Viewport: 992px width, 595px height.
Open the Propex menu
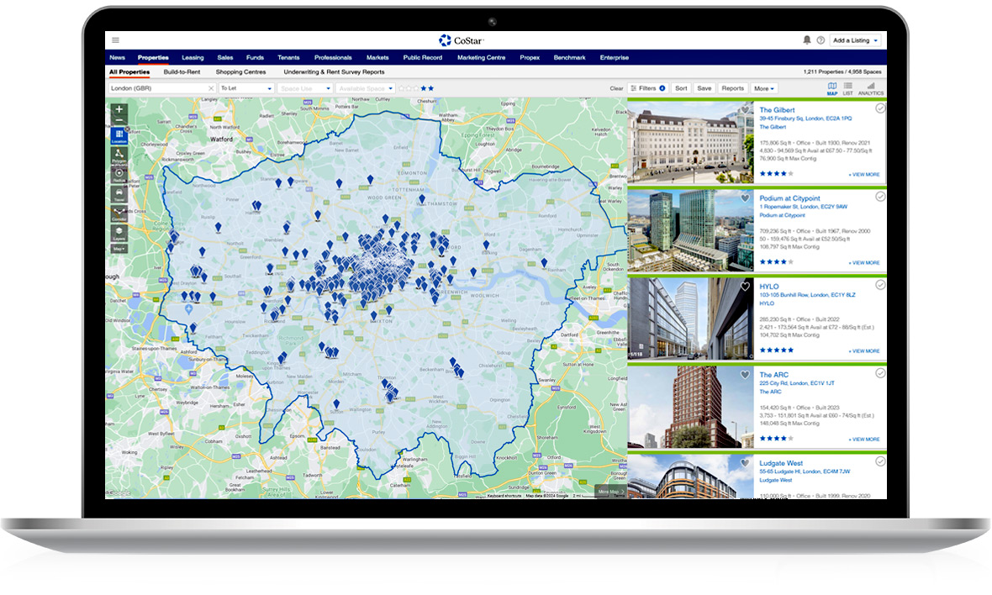pyautogui.click(x=530, y=57)
